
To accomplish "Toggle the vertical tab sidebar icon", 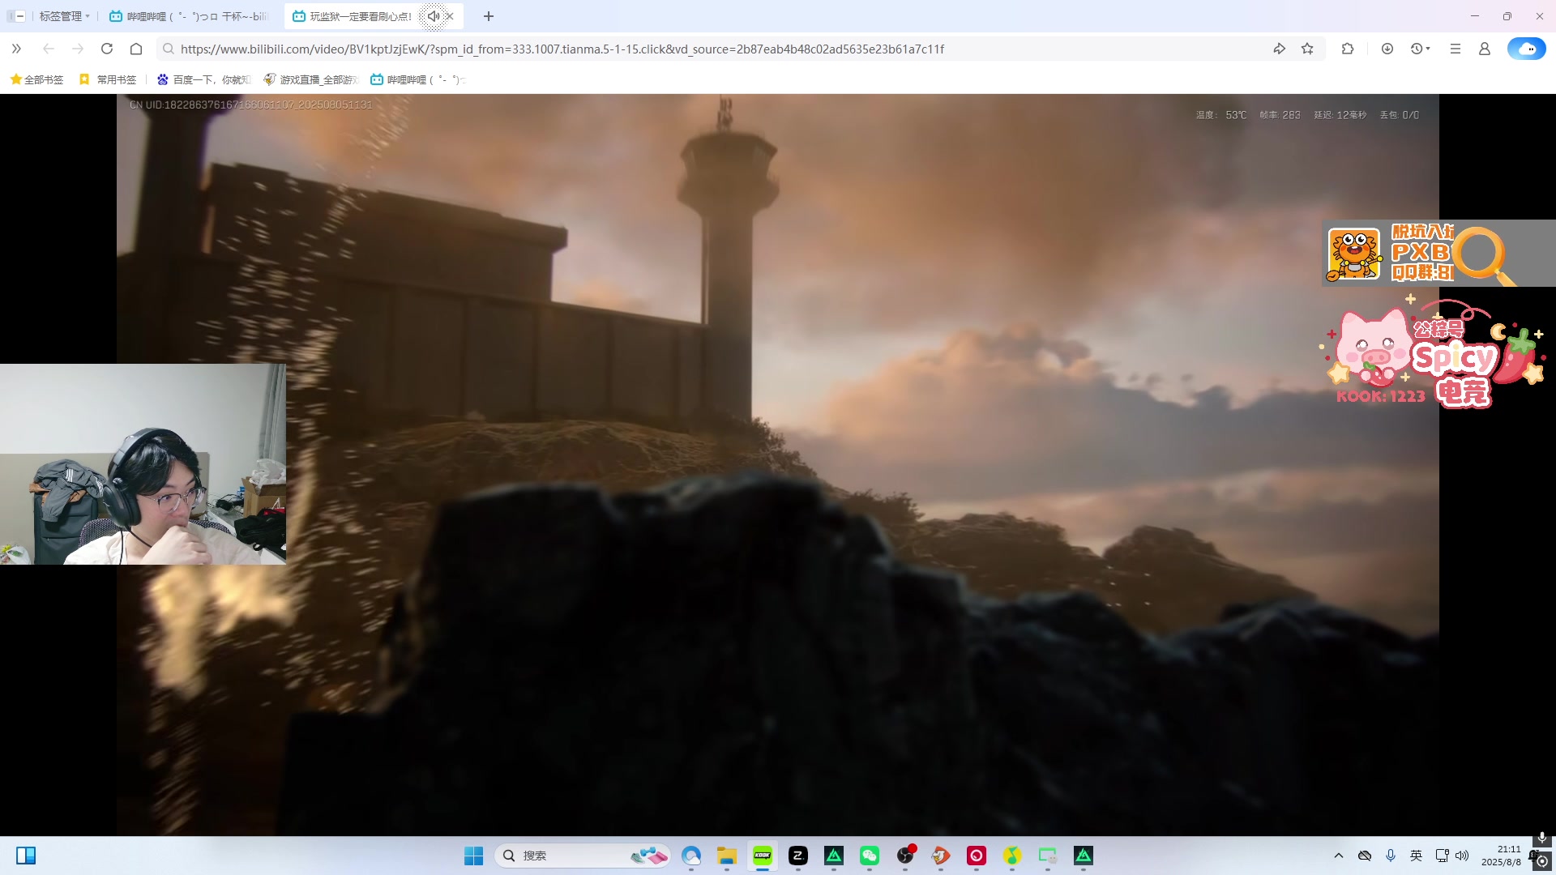I will click(x=16, y=16).
